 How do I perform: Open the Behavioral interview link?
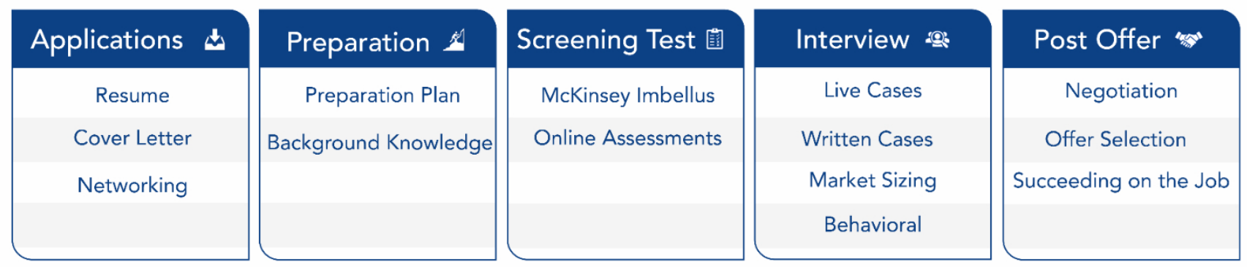pyautogui.click(x=873, y=224)
